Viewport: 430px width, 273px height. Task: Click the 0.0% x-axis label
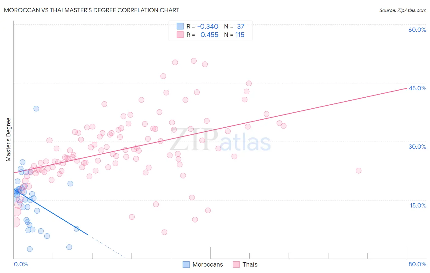21,264
